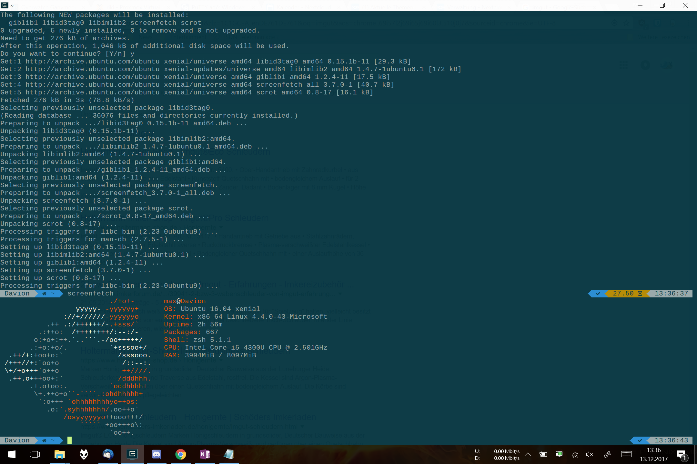Open the battery power status flyout
This screenshot has width=697, height=464.
(x=543, y=454)
